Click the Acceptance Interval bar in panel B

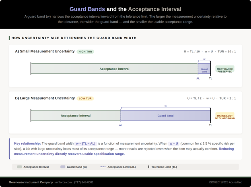pyautogui.click(x=76, y=116)
